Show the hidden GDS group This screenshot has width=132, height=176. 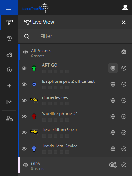(25, 165)
